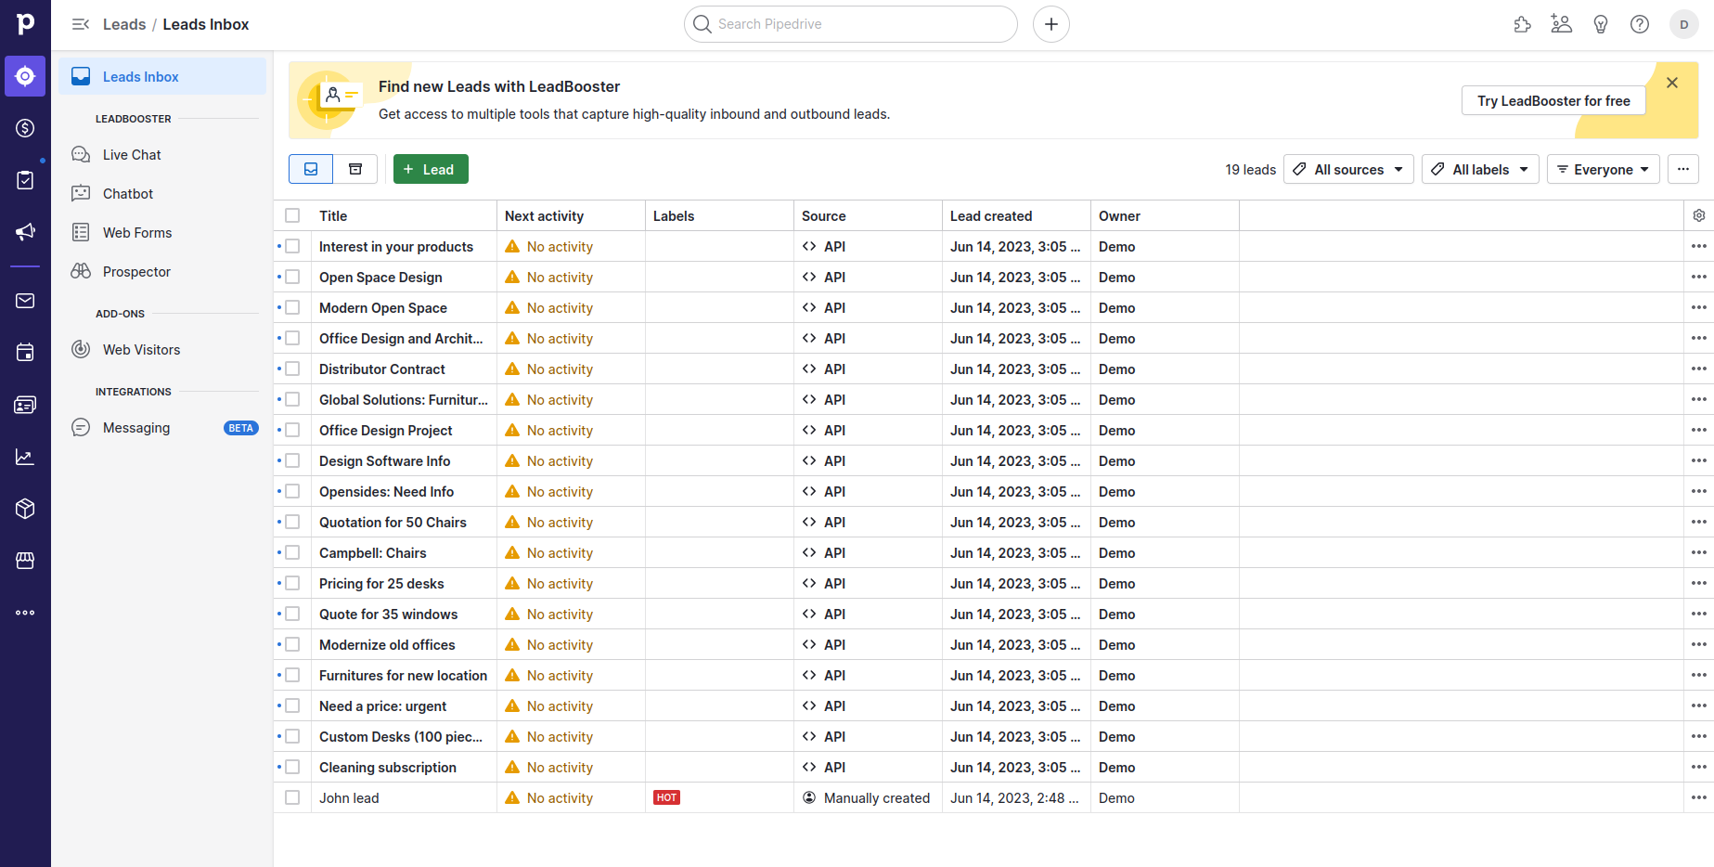Go to Web Forms menu item
The image size is (1714, 867).
[137, 233]
